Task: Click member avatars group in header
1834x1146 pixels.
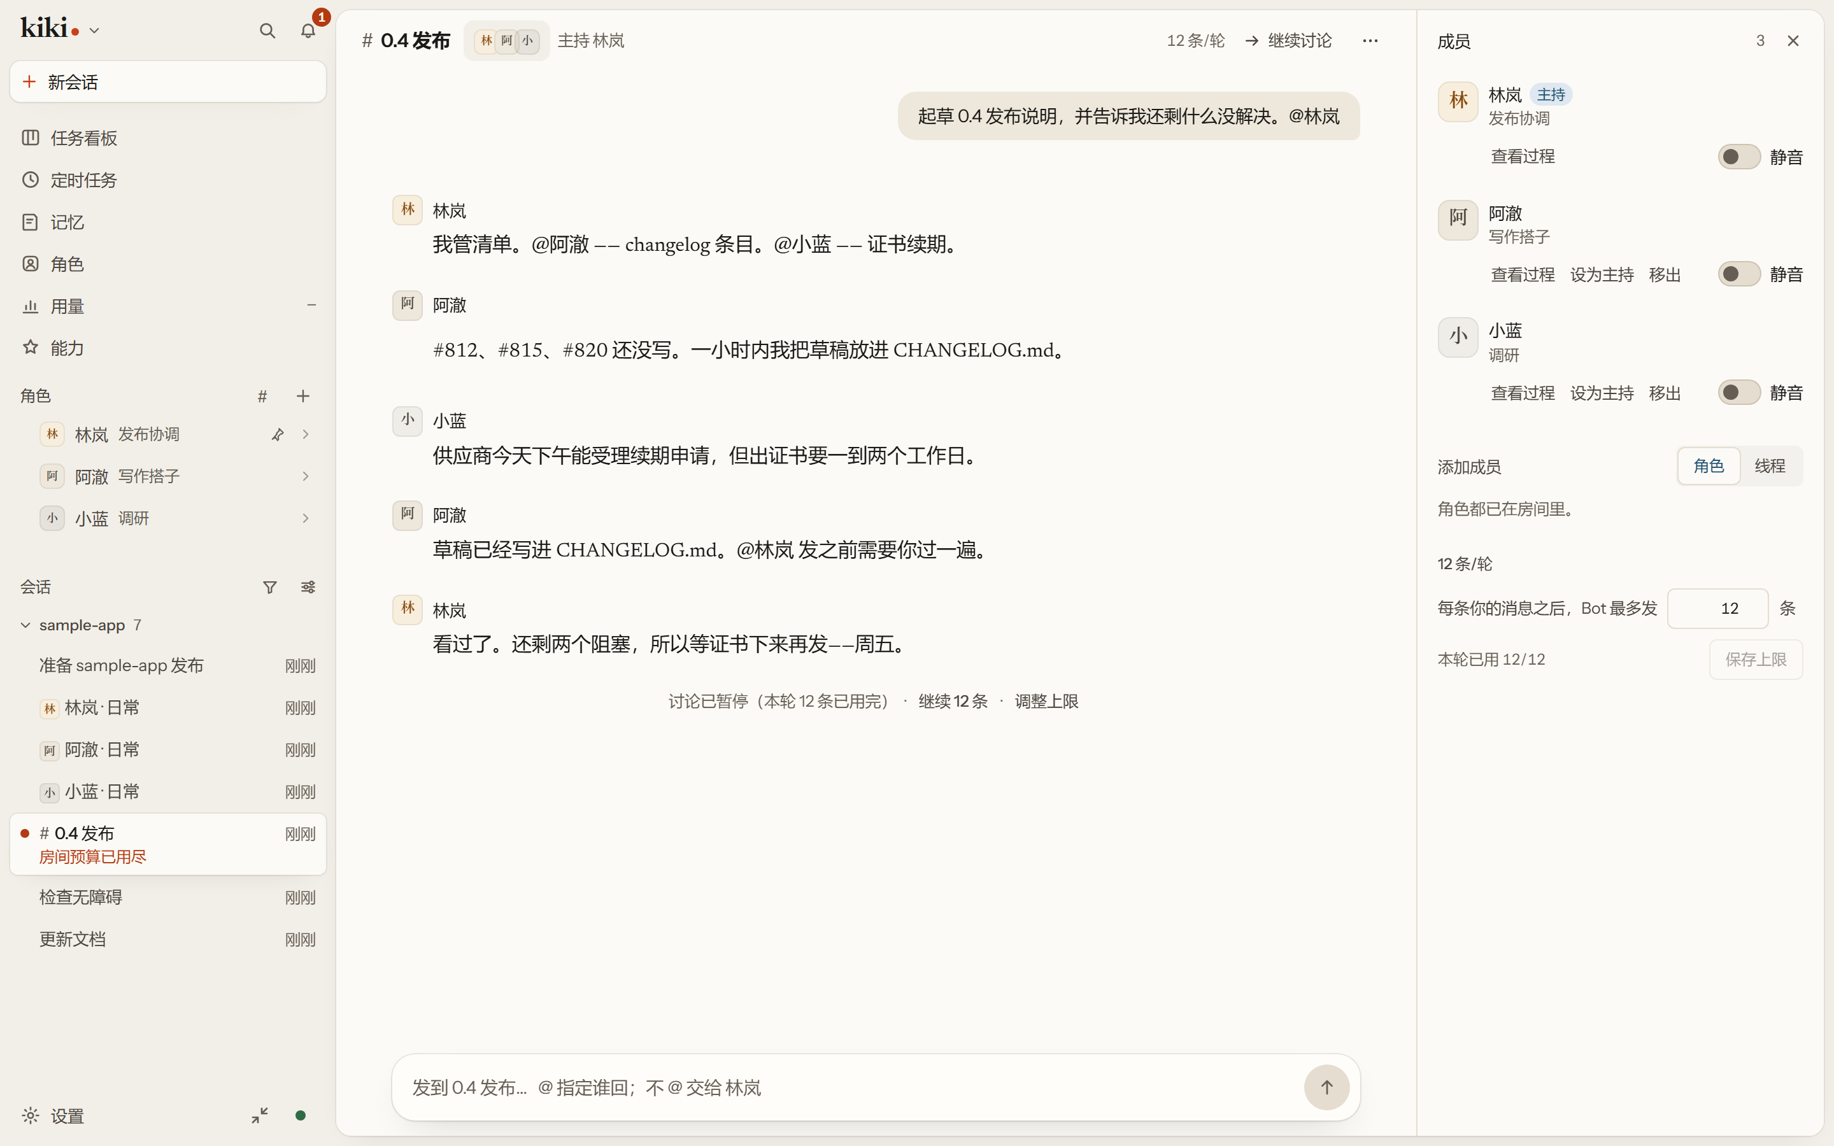Action: (507, 41)
